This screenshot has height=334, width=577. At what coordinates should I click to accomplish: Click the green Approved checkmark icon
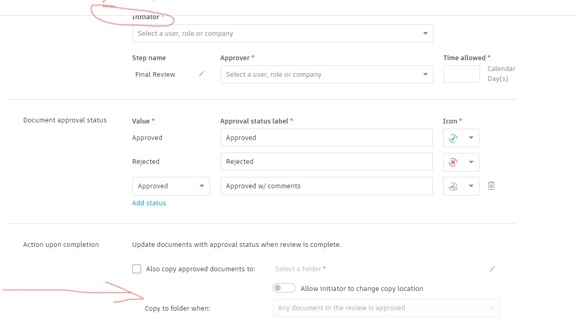453,138
